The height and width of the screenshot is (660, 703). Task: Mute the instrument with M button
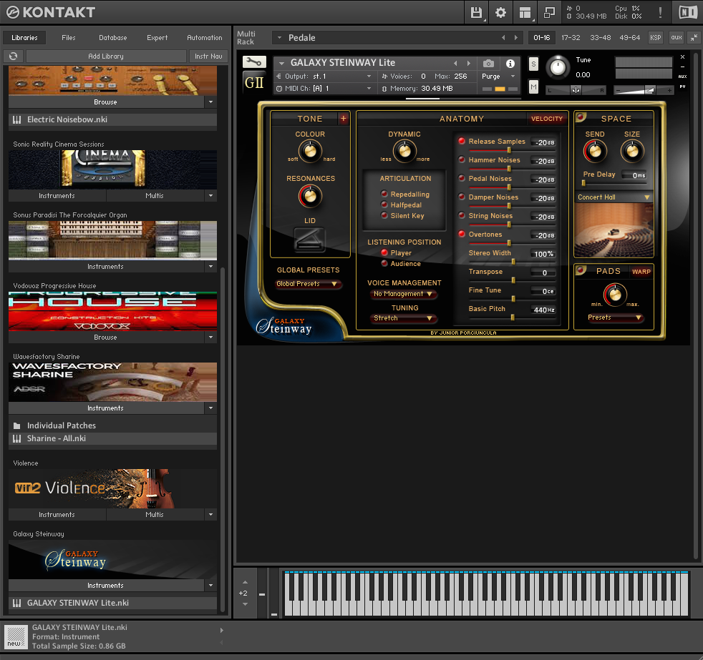[x=533, y=87]
